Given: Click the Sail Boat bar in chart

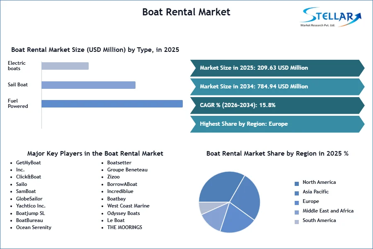Looking at the screenshot, I should pos(89,85).
